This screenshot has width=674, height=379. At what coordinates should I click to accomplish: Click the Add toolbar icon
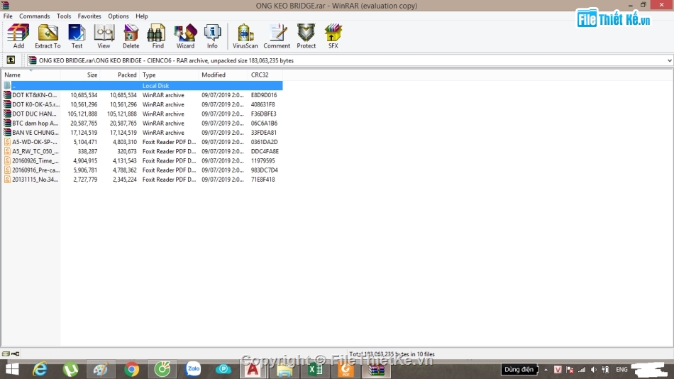click(18, 36)
